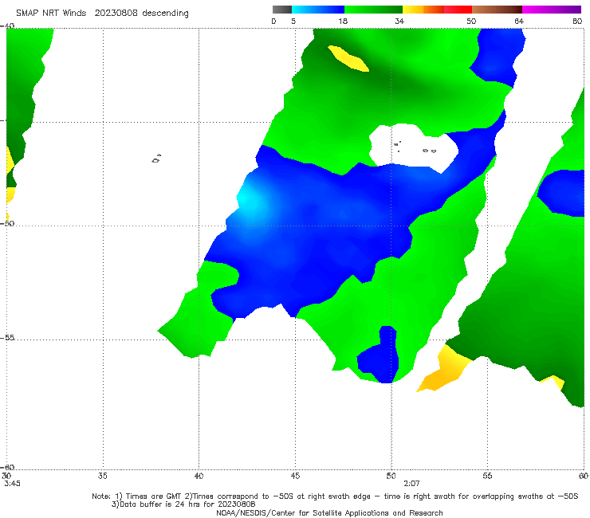This screenshot has height=518, width=590.
Task: Click the color bar label '64'
Action: point(519,21)
